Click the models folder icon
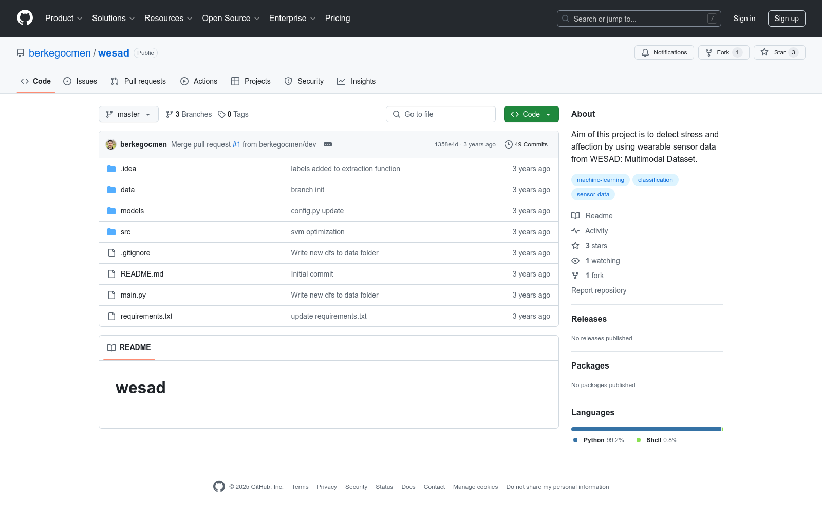 (x=111, y=211)
